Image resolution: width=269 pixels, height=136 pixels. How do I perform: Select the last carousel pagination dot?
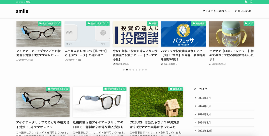tap(146, 70)
